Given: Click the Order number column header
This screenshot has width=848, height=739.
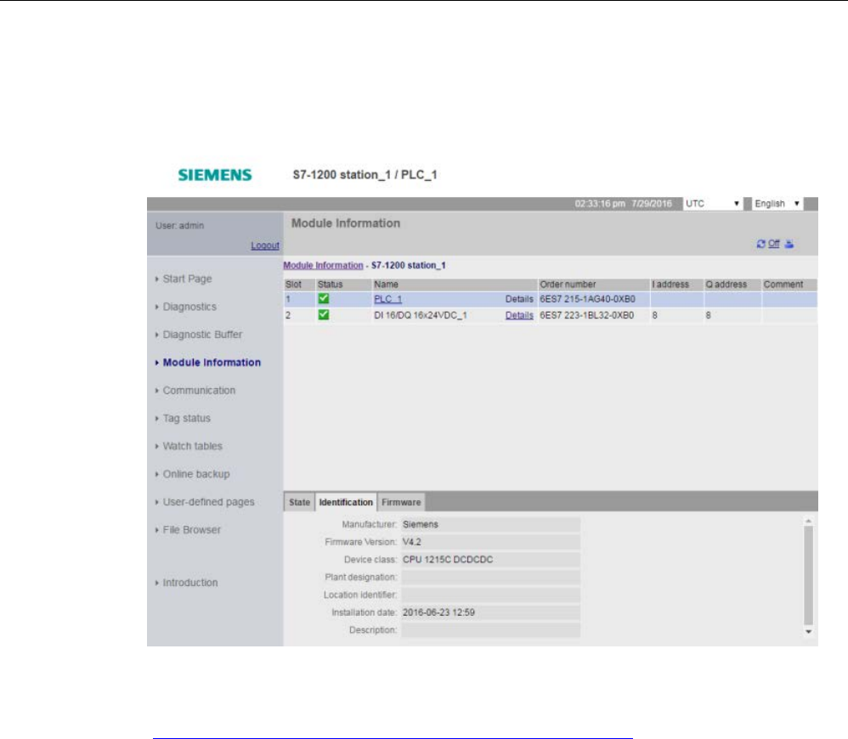Looking at the screenshot, I should click(593, 285).
